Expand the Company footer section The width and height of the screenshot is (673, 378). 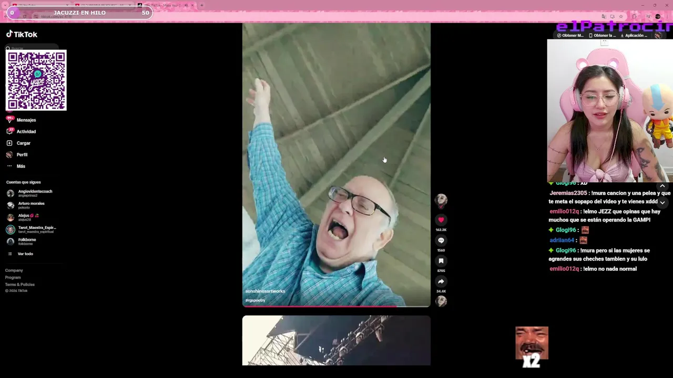point(14,270)
